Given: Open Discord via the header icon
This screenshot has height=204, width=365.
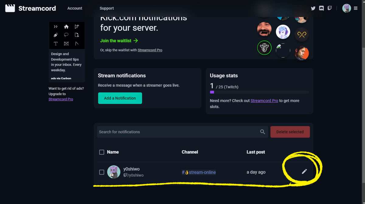Looking at the screenshot, I should [321, 8].
